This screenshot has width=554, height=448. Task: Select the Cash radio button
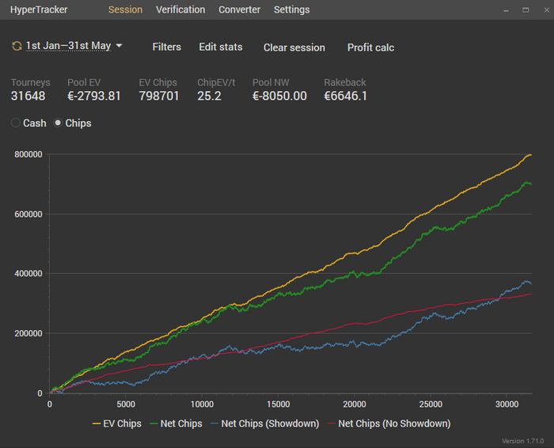pos(16,123)
